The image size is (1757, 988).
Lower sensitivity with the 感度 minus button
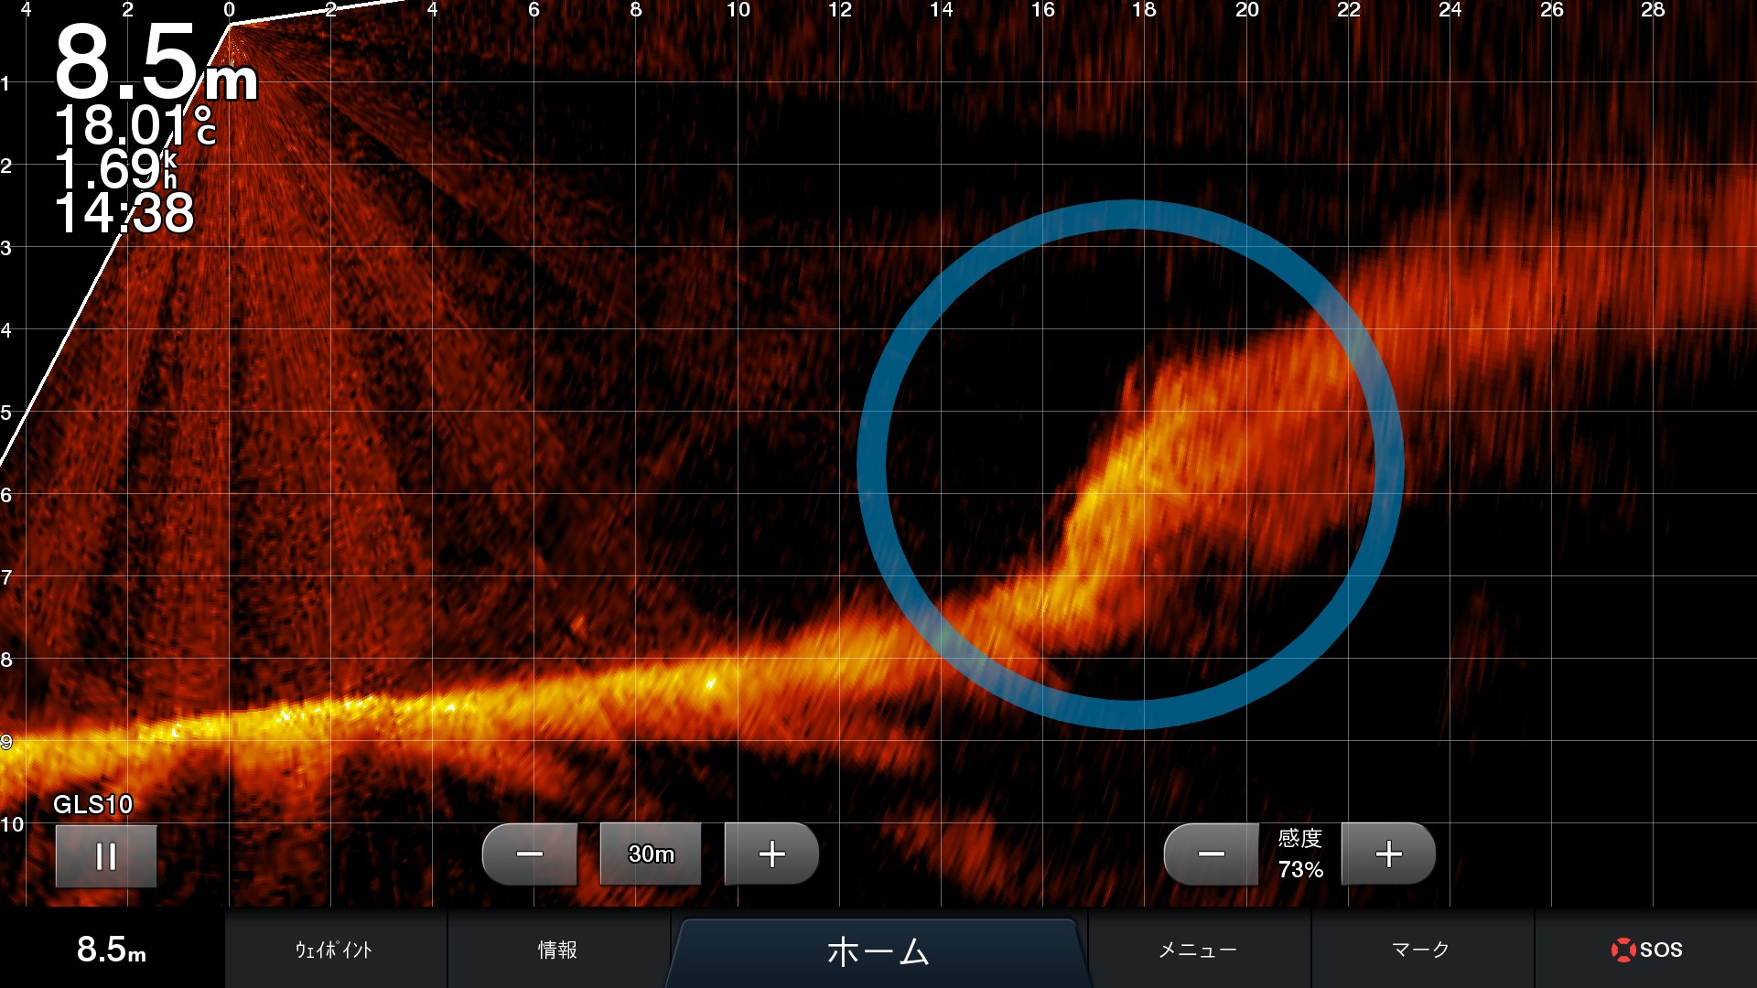click(x=1211, y=854)
